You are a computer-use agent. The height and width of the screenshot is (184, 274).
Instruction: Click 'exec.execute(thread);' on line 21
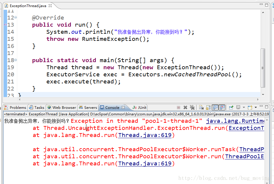point(83,82)
